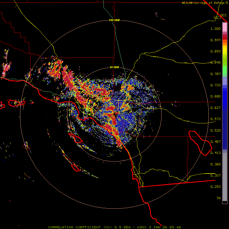Click the 0.733 scale value
The height and width of the screenshot is (229, 229).
click(x=216, y=85)
